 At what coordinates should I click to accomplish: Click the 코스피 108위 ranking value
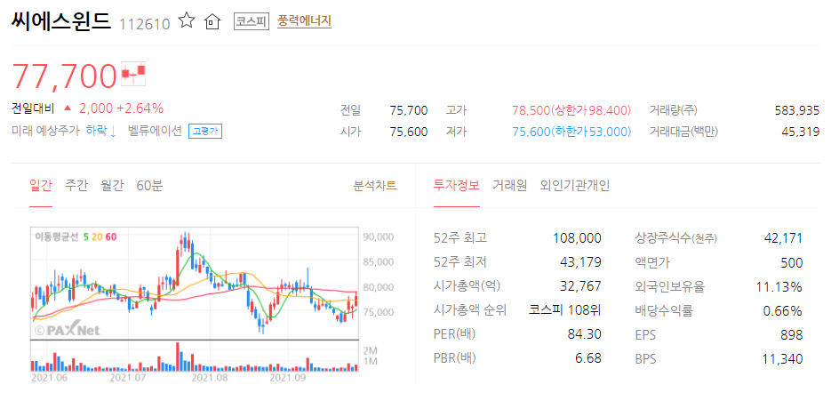pos(565,310)
